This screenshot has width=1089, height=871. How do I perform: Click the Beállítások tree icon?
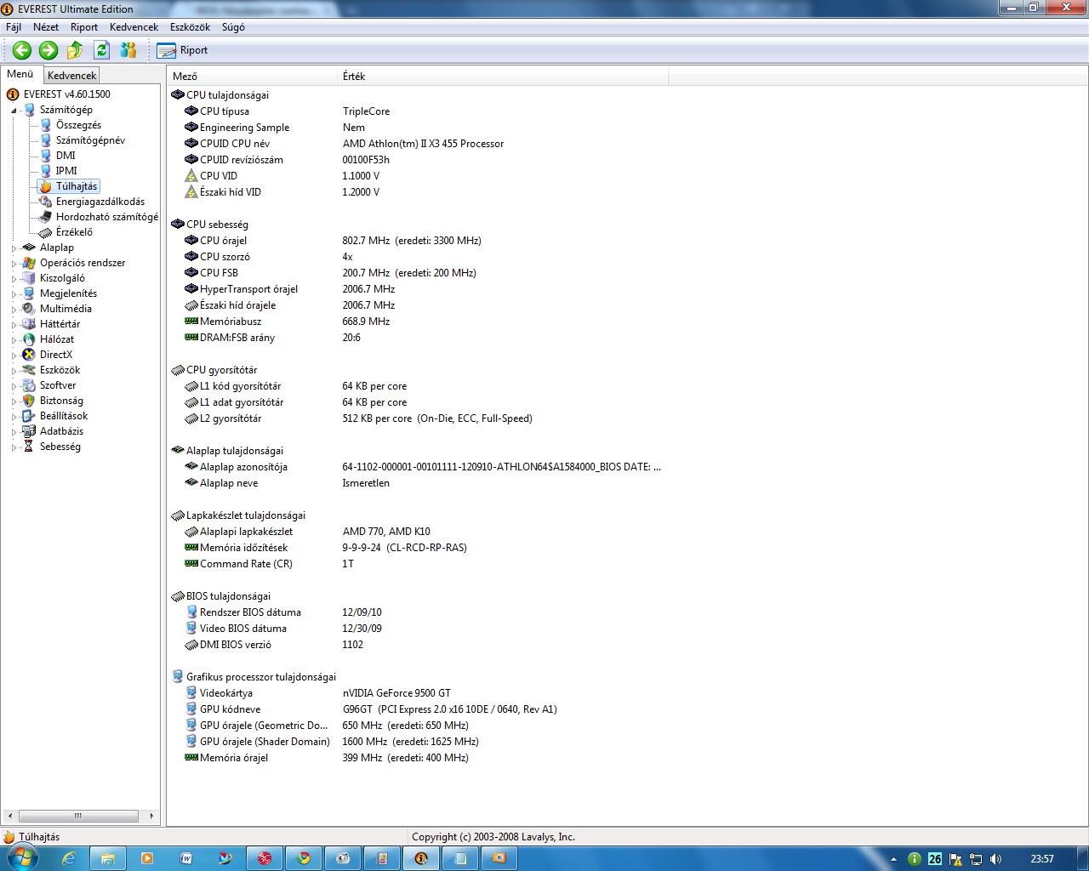pos(29,416)
